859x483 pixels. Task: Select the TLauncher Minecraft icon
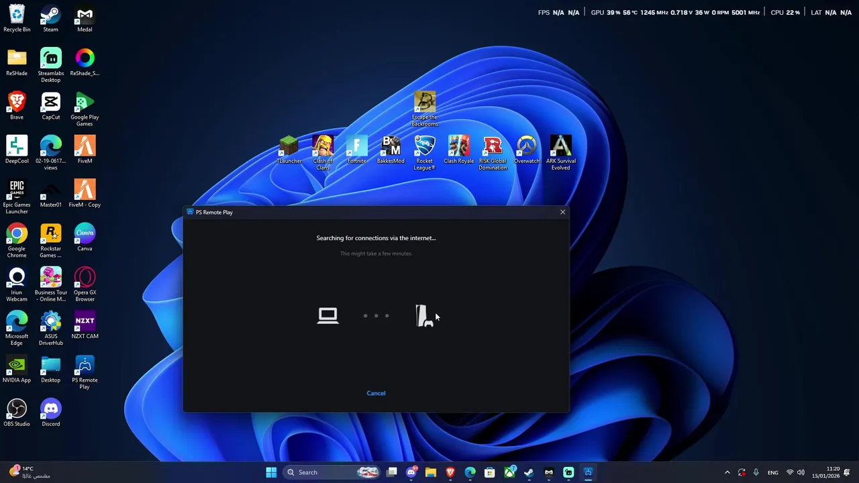[289, 150]
